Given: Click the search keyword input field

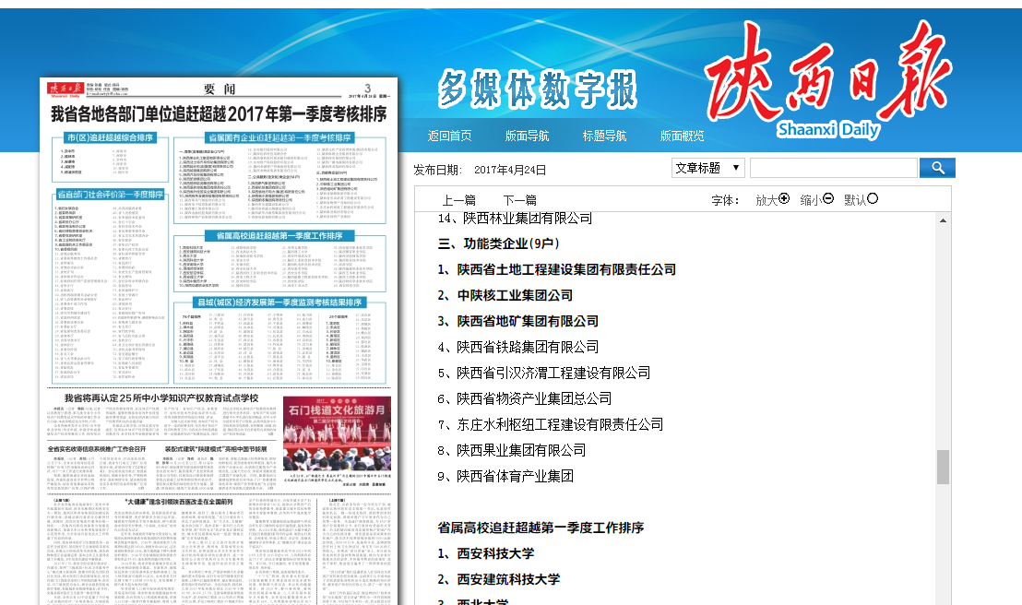Looking at the screenshot, I should (x=833, y=168).
